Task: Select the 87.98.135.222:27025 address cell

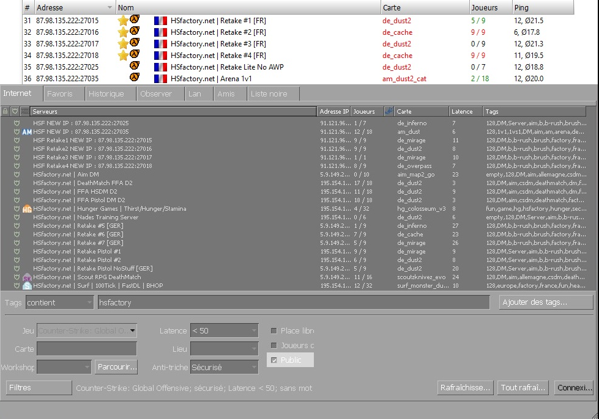Action: pyautogui.click(x=67, y=67)
